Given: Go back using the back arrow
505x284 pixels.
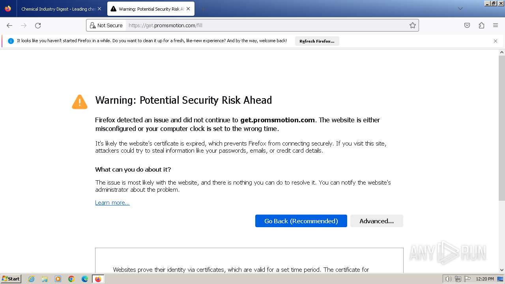Looking at the screenshot, I should [x=9, y=26].
